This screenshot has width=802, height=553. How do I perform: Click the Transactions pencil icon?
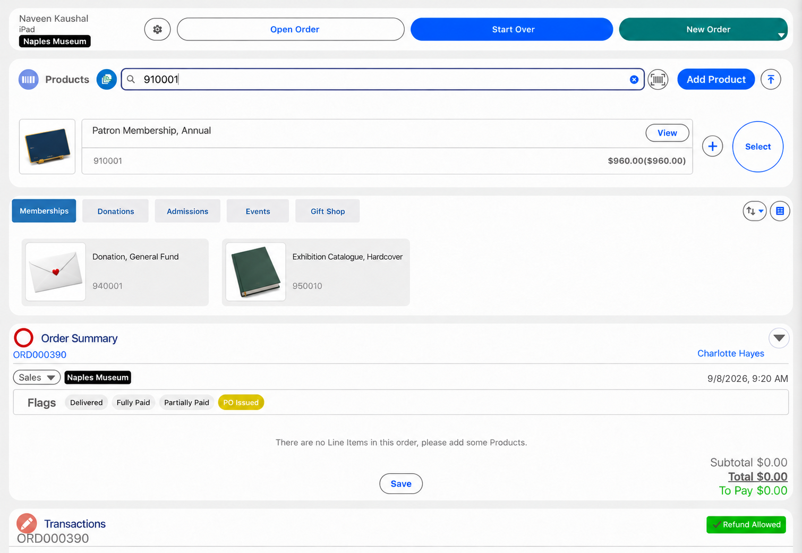click(x=27, y=523)
